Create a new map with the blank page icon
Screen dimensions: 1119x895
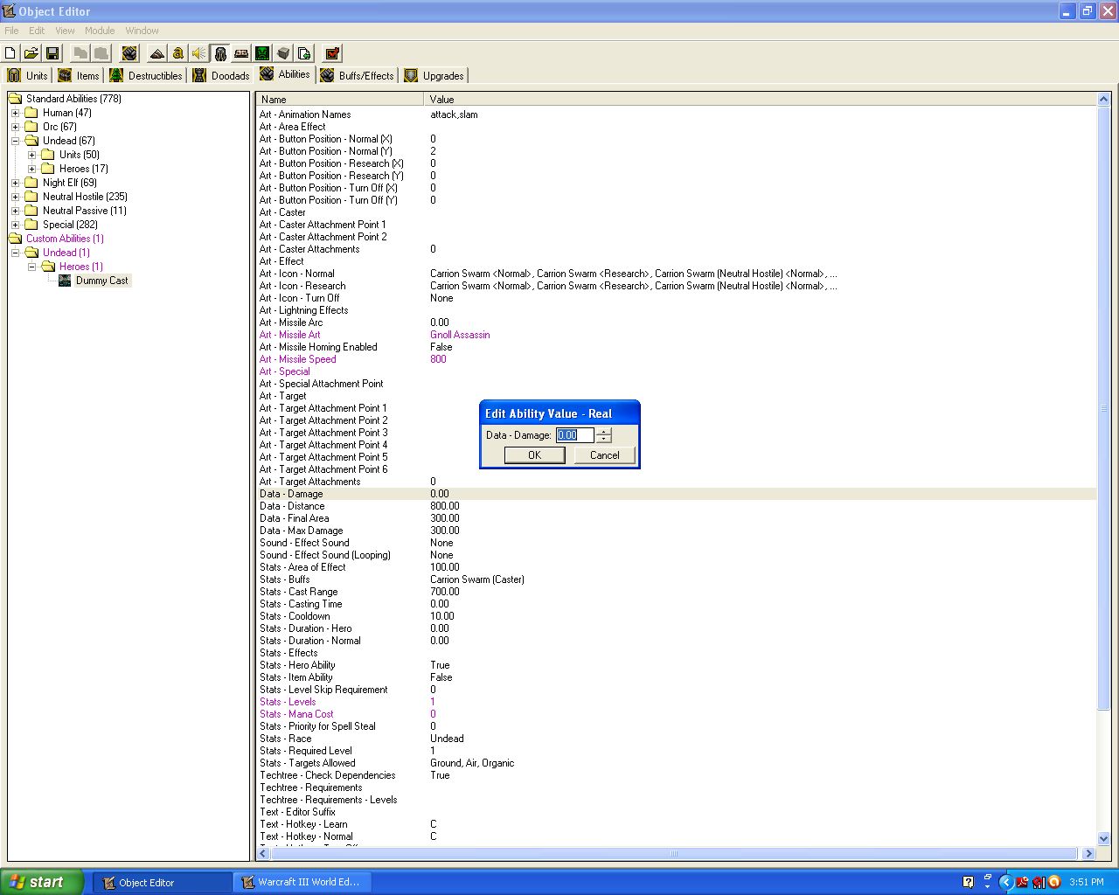pyautogui.click(x=10, y=53)
